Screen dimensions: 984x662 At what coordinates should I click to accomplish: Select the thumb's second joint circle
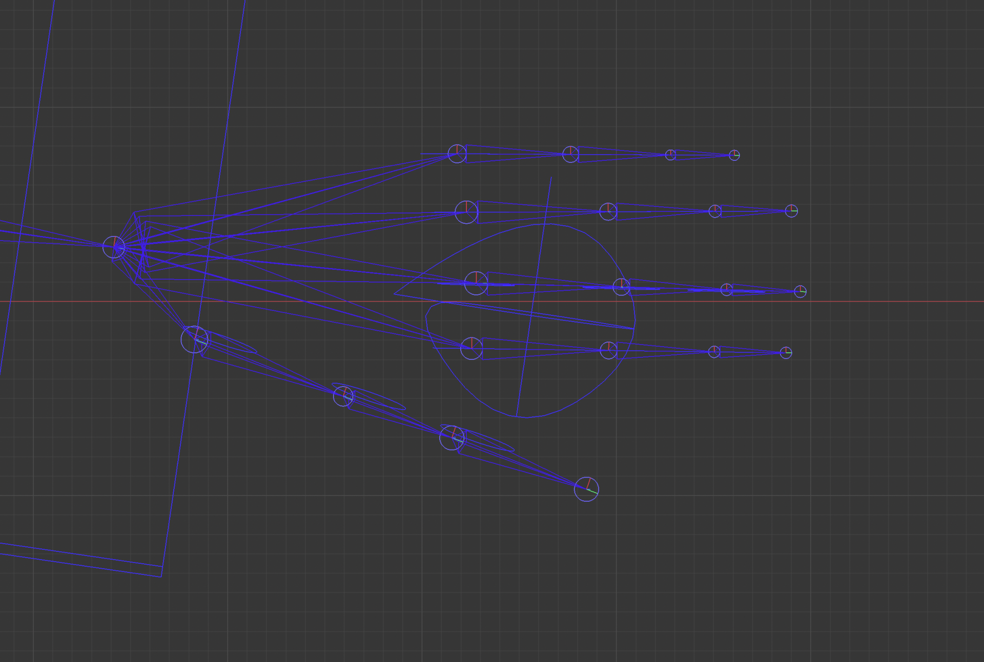[x=343, y=396]
